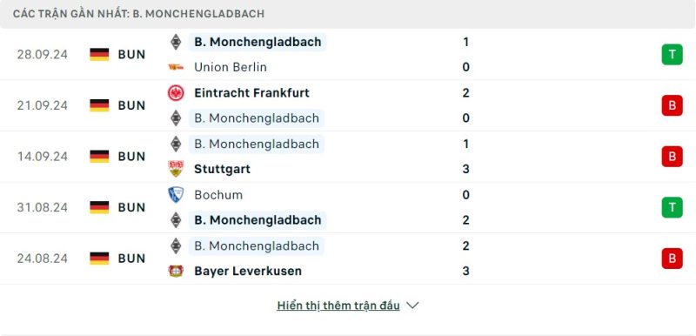This screenshot has width=696, height=336.
Task: Click Monchengladbach crest in the 28.09.24 match
Action: click(176, 42)
